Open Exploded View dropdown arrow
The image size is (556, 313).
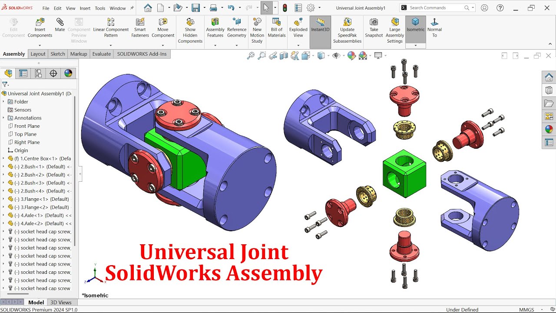point(298,45)
